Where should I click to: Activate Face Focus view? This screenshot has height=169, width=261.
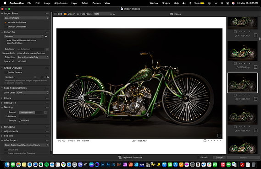(x=84, y=14)
